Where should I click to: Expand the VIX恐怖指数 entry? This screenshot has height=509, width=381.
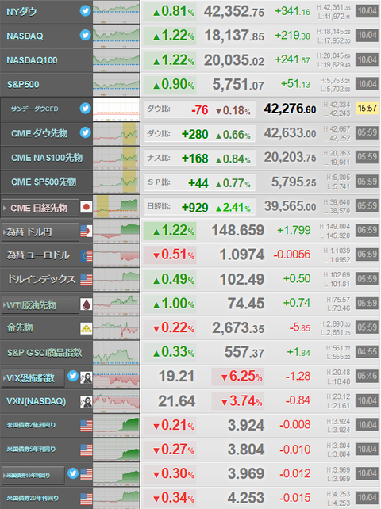[33, 378]
